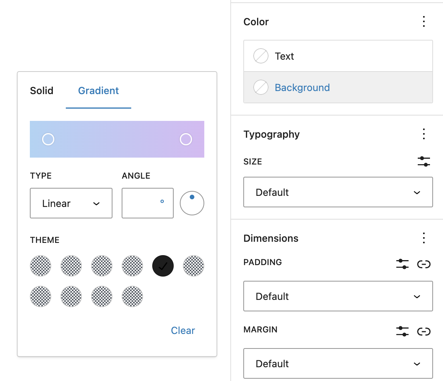443x381 pixels.
Task: Open the Padding dropdown set to Default
Action: [338, 296]
